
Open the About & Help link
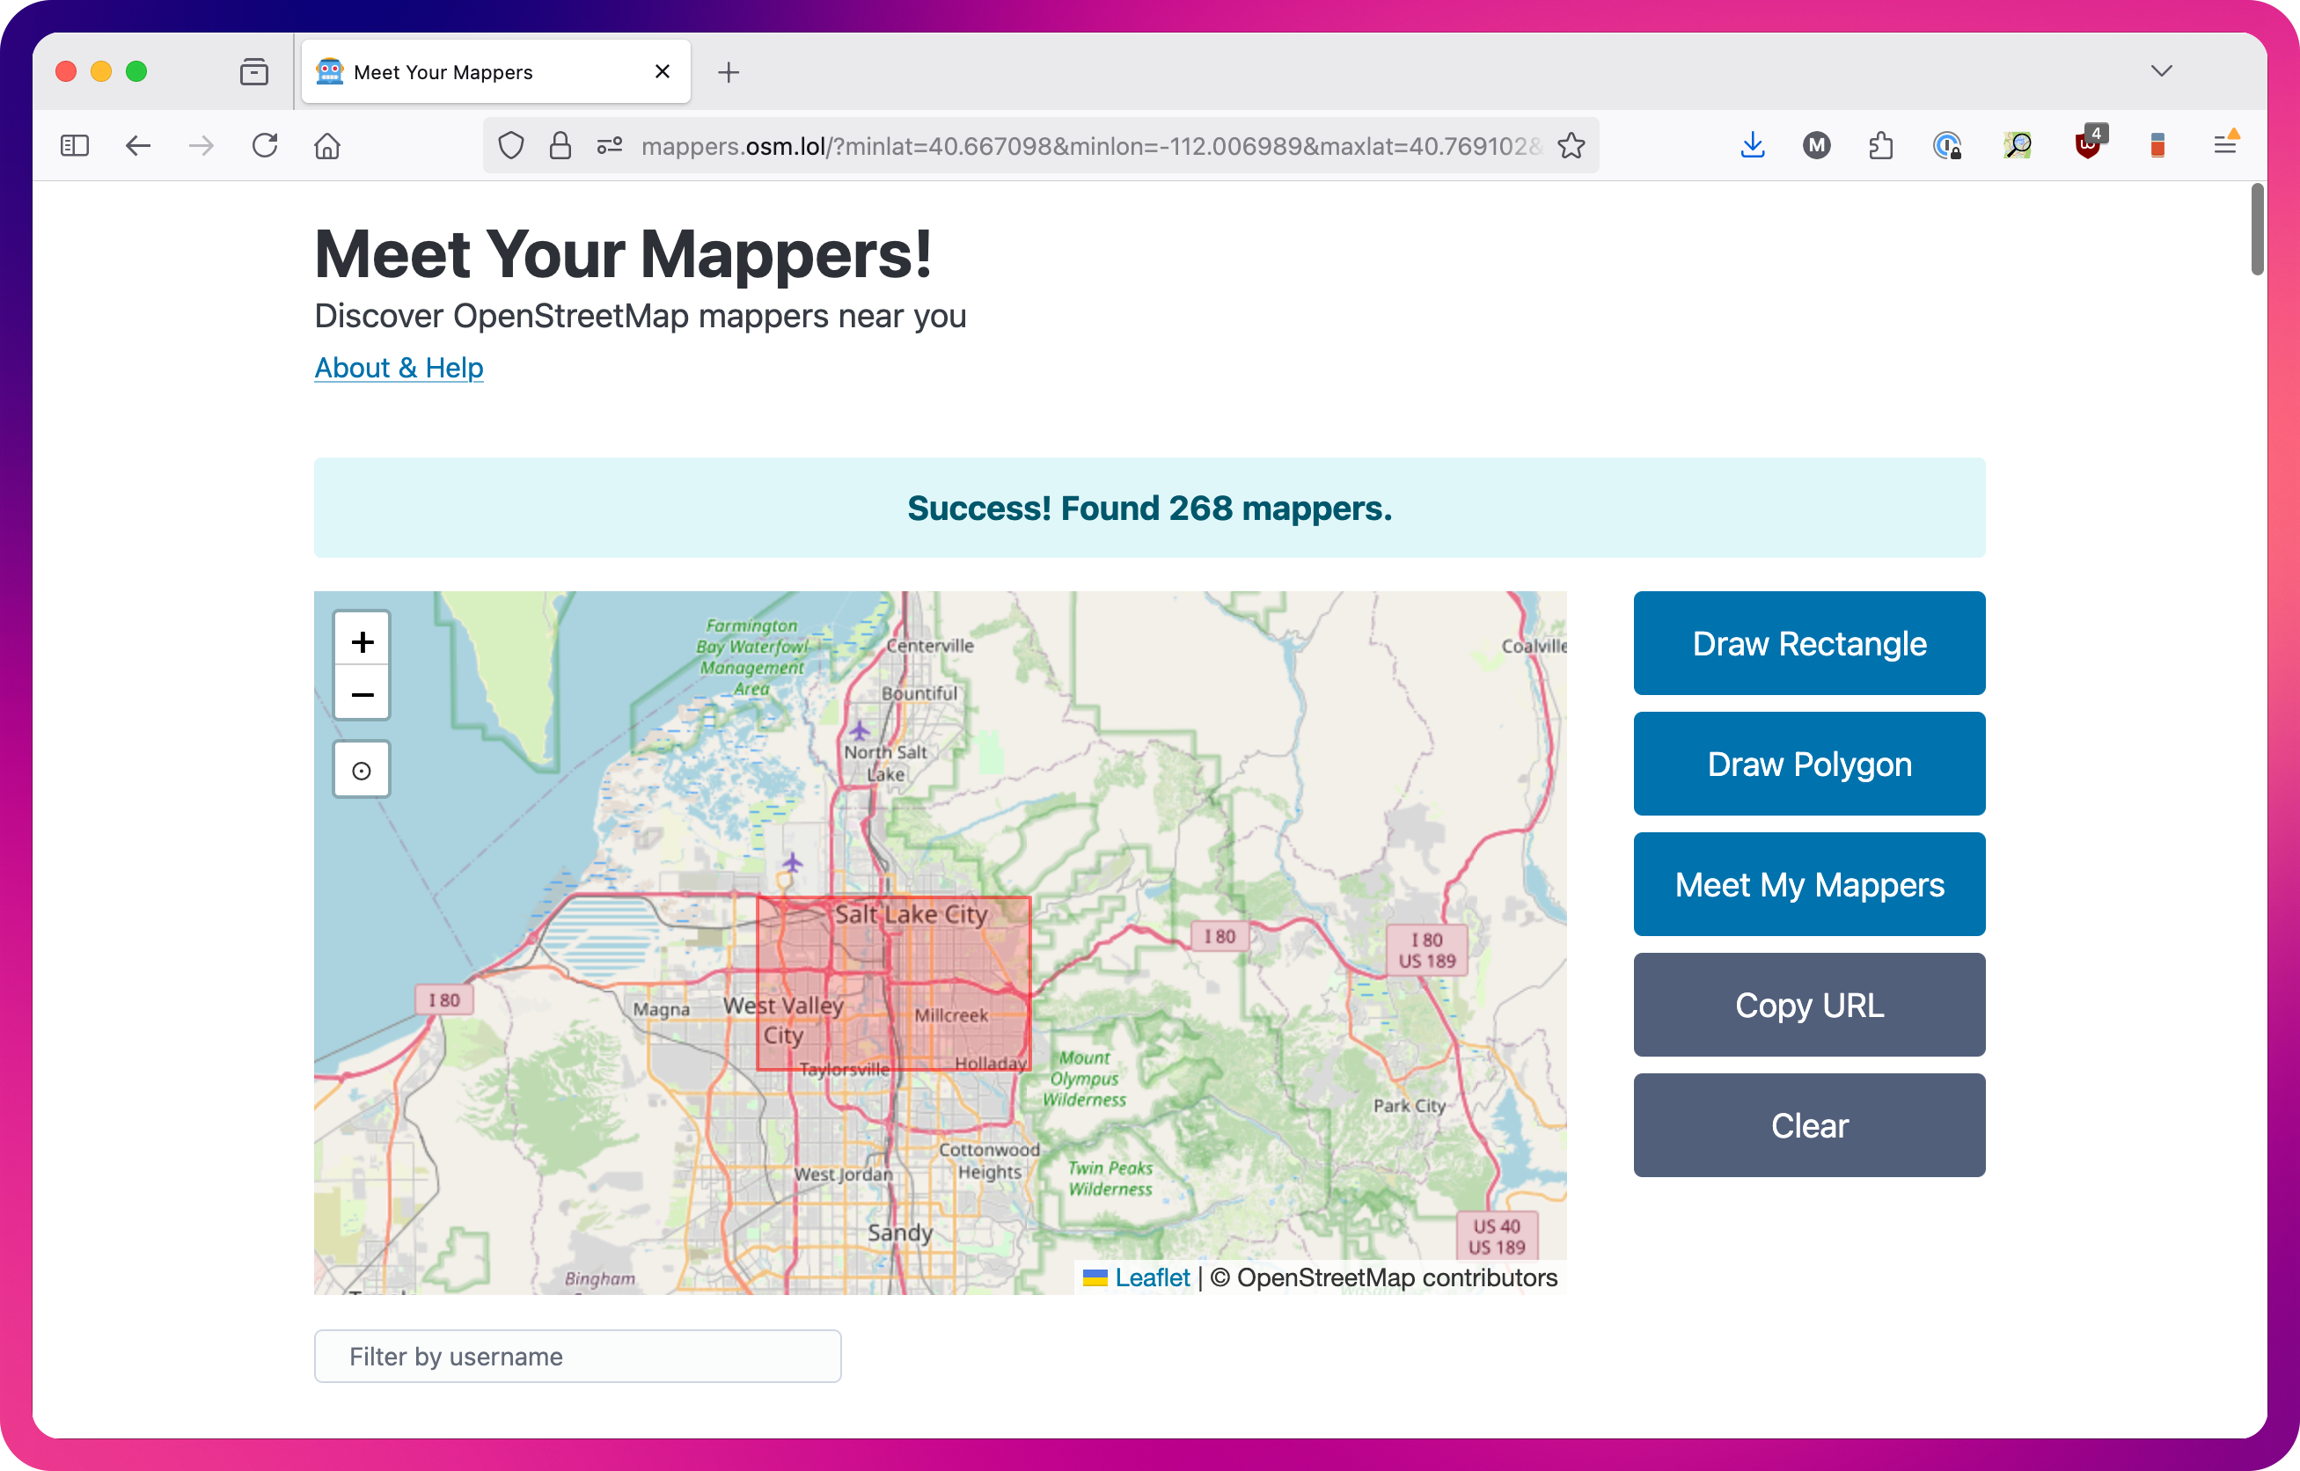[399, 368]
